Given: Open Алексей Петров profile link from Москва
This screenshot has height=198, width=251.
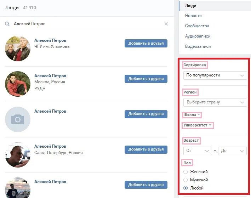Looking at the screenshot, I should (x=50, y=76).
